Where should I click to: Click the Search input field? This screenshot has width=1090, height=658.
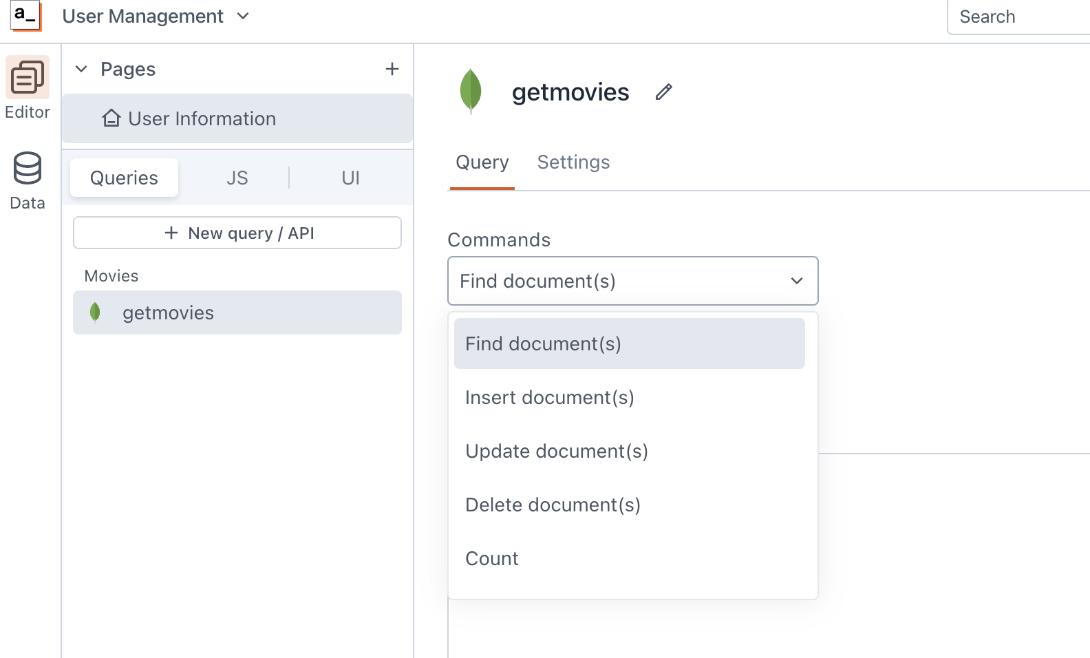coord(1018,17)
